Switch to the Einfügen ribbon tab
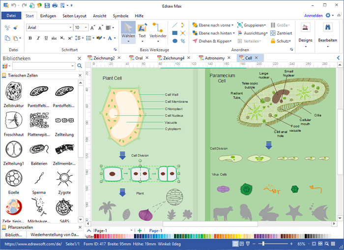 coord(48,16)
